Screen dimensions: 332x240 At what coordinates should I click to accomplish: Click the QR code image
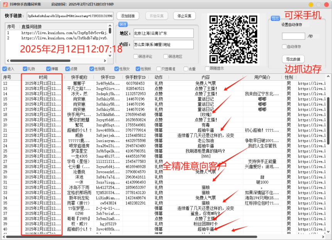click(x=233, y=39)
